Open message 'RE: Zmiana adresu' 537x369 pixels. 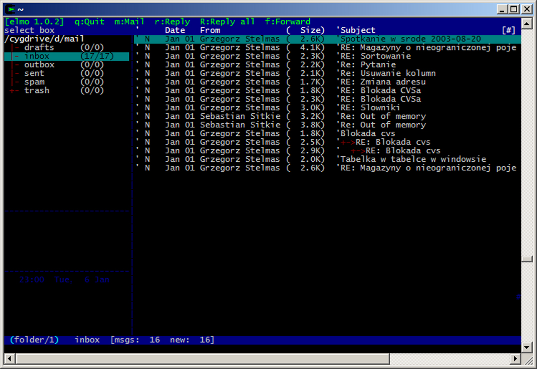(328, 82)
